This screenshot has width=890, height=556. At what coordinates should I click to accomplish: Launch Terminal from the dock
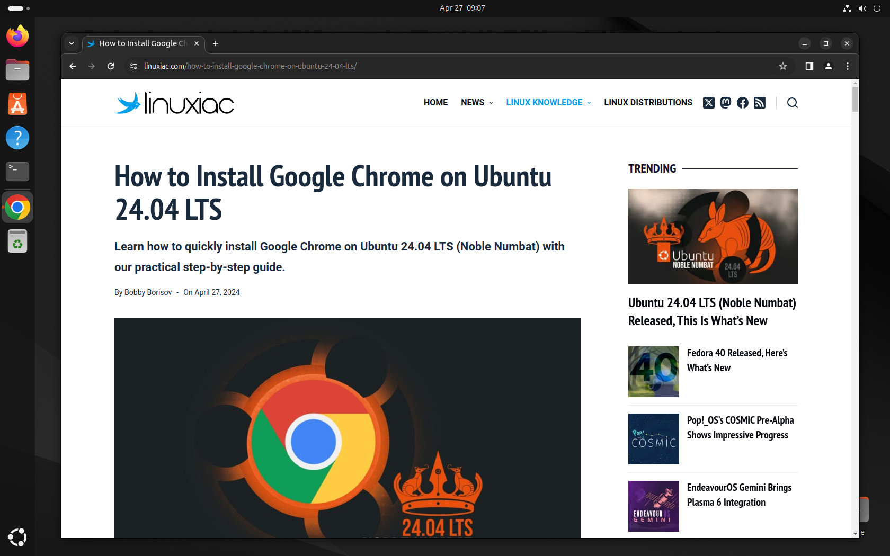click(x=17, y=171)
